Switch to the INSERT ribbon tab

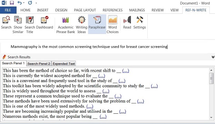[43, 10]
